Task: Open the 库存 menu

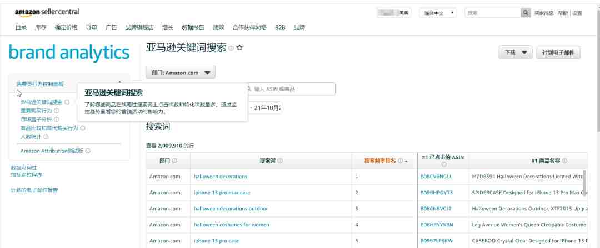Action: 41,28
